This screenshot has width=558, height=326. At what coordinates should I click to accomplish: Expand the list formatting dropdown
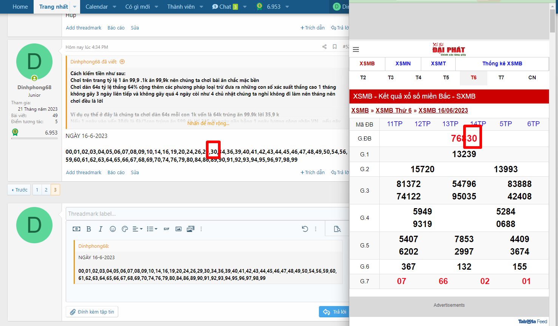[x=152, y=229]
